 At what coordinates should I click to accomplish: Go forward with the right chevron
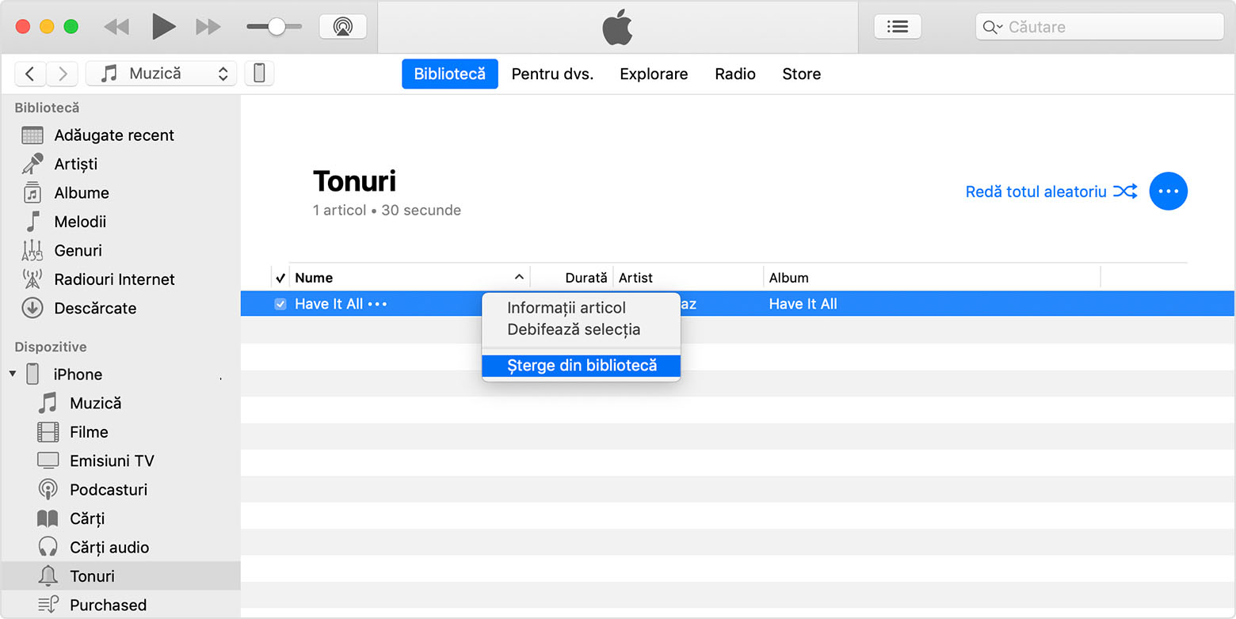tap(62, 74)
